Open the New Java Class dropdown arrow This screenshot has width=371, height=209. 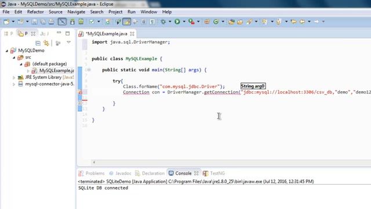tap(223, 21)
